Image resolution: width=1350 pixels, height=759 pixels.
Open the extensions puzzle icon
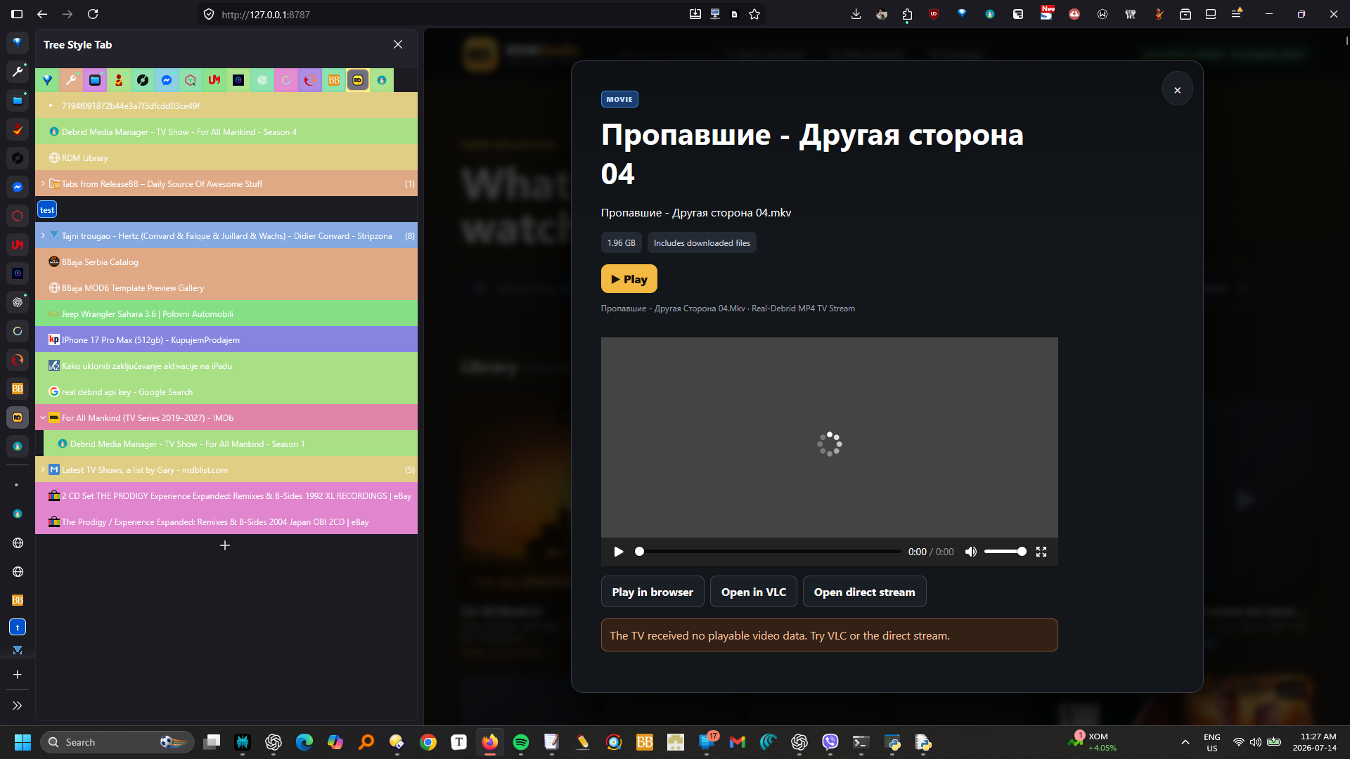pyautogui.click(x=907, y=14)
